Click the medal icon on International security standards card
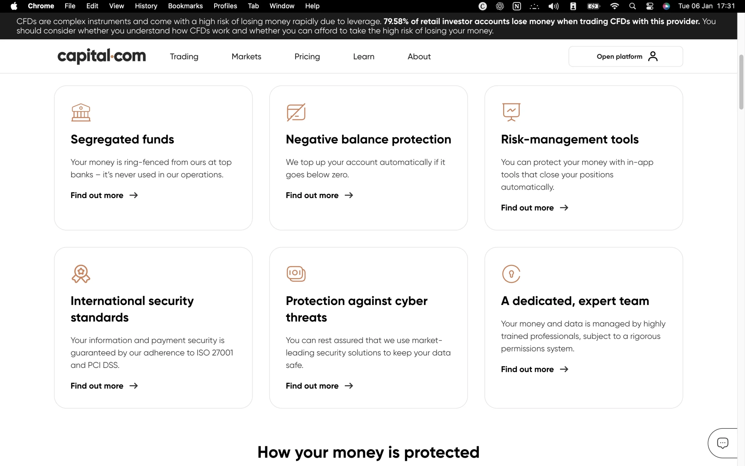745x466 pixels. pos(81,274)
